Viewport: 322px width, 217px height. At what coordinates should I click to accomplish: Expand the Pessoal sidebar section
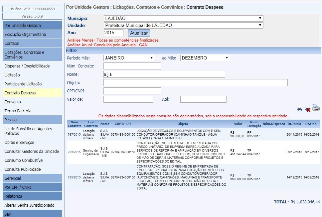tap(11, 120)
